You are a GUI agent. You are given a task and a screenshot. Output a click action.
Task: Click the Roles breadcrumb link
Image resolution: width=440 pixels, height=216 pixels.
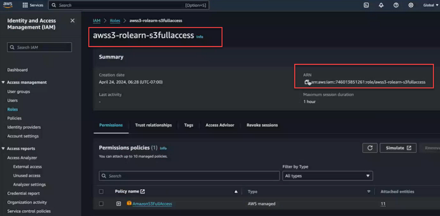(x=115, y=21)
